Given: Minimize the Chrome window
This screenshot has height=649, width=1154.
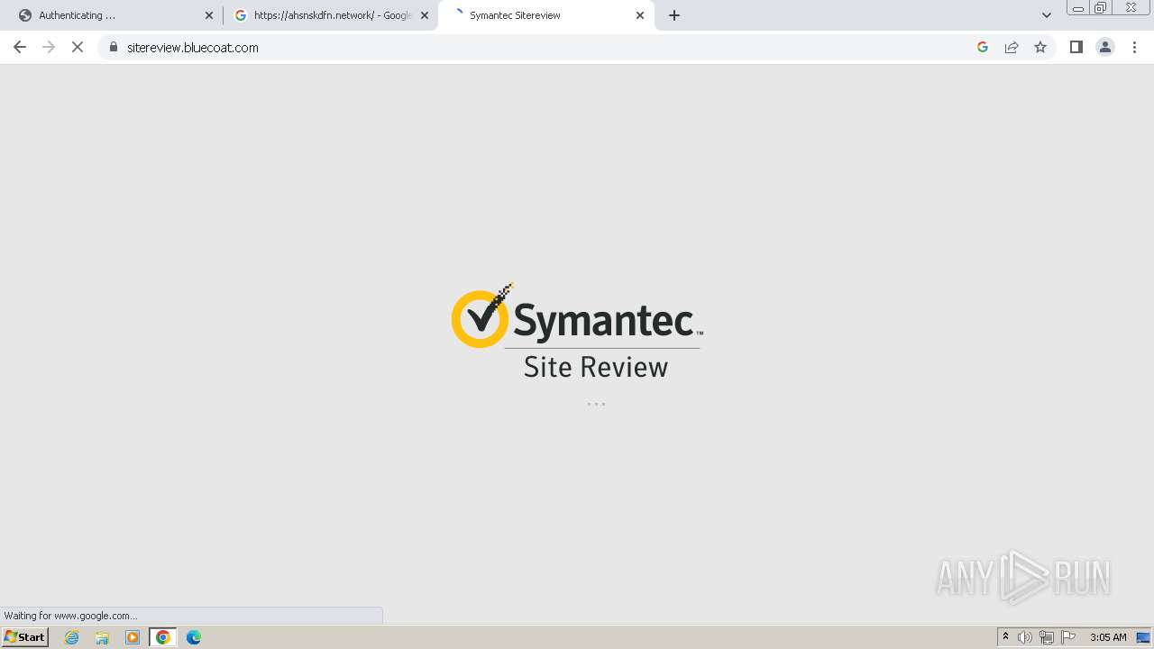Looking at the screenshot, I should coord(1078,7).
